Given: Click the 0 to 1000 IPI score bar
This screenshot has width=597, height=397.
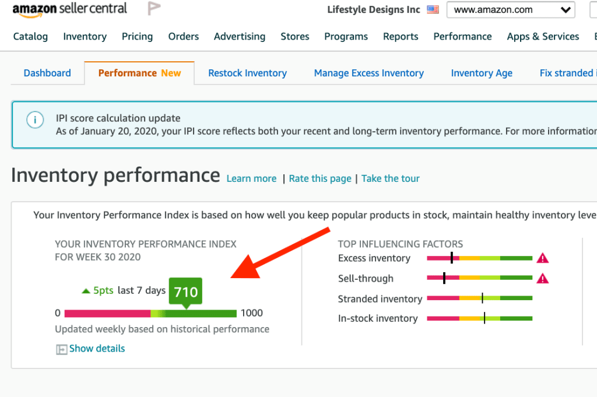Looking at the screenshot, I should pyautogui.click(x=150, y=314).
